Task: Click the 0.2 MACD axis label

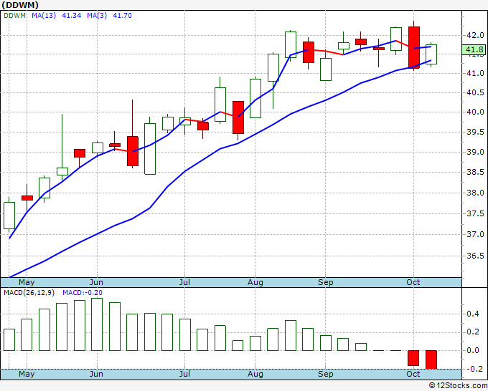Action: (473, 332)
